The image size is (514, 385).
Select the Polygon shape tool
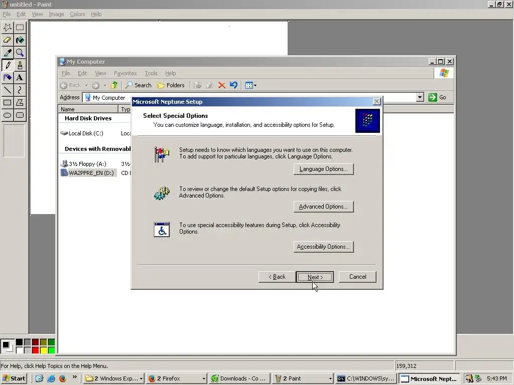point(20,102)
